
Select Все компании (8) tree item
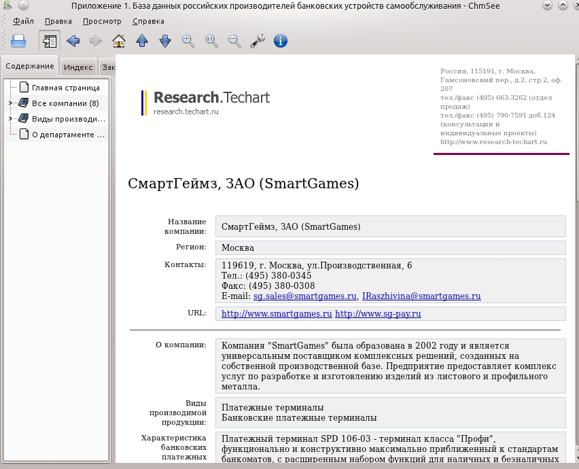pos(65,103)
